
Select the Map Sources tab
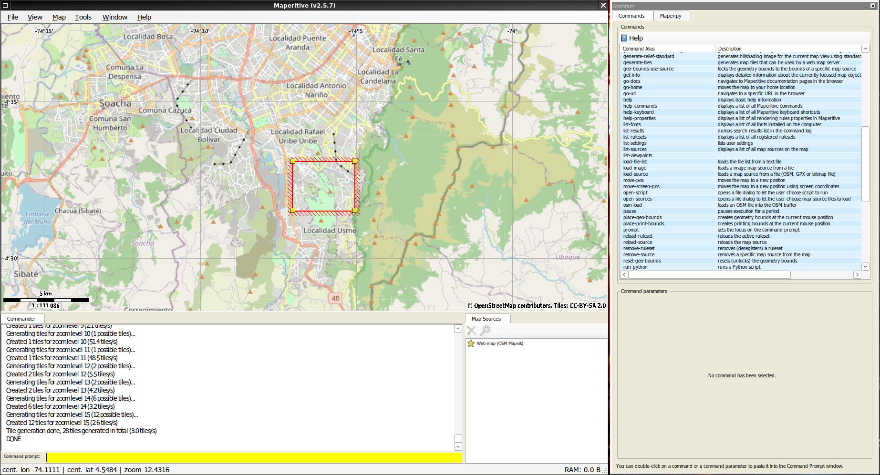(x=486, y=319)
